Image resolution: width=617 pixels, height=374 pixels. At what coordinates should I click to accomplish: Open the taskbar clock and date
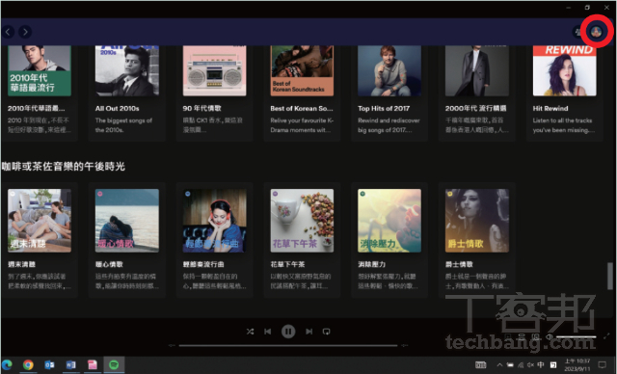pos(577,364)
